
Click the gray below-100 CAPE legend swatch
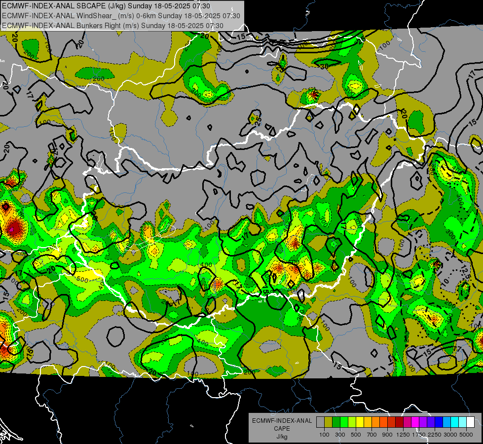point(320,422)
